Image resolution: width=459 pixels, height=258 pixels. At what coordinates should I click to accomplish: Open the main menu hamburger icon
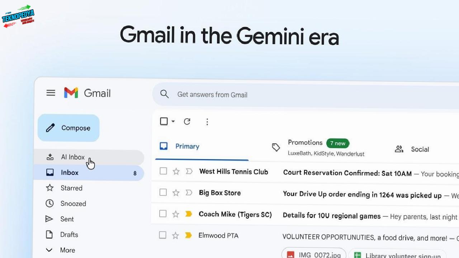(x=51, y=93)
